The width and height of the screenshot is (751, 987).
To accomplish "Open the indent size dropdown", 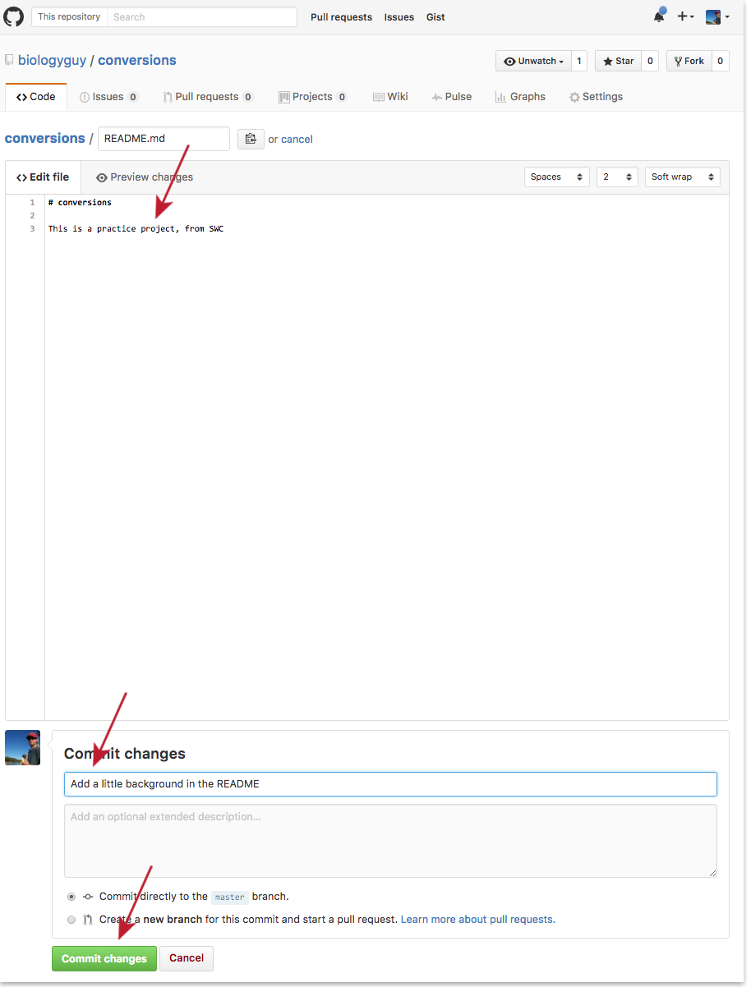I will [x=617, y=177].
